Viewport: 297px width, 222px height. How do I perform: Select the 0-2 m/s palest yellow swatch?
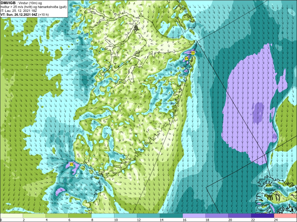coord(11,216)
